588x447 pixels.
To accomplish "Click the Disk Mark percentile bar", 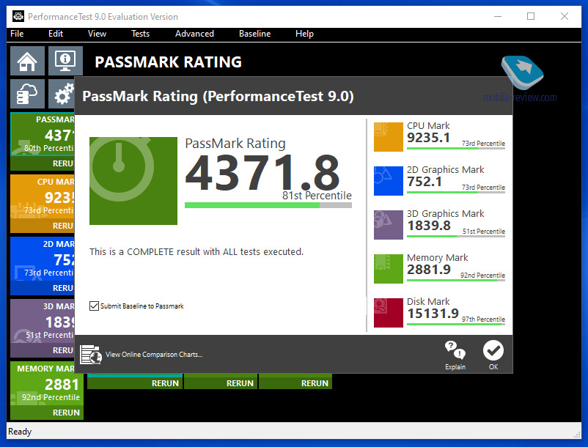I will 455,324.
